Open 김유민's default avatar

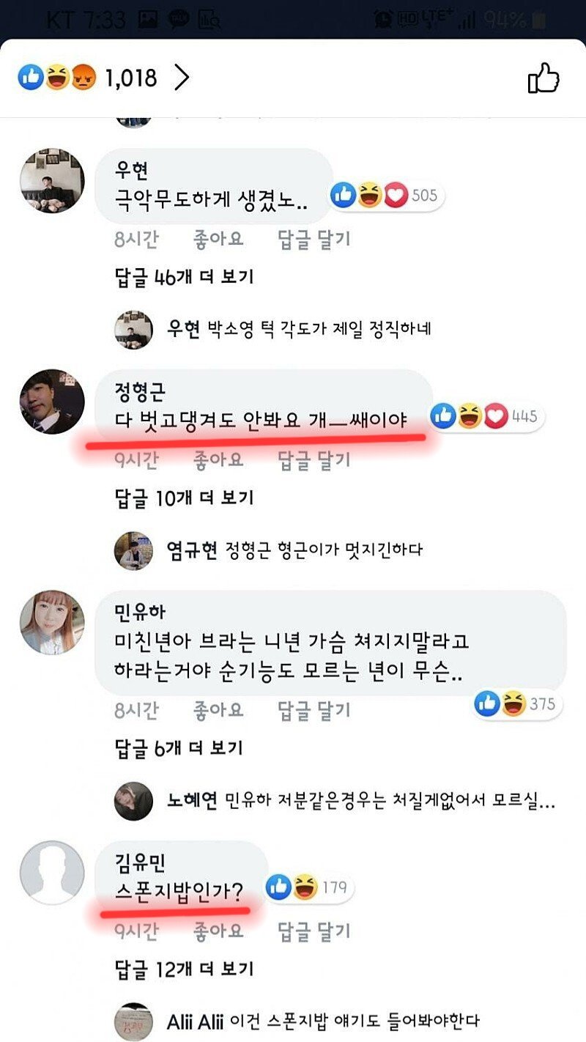pos(51,872)
